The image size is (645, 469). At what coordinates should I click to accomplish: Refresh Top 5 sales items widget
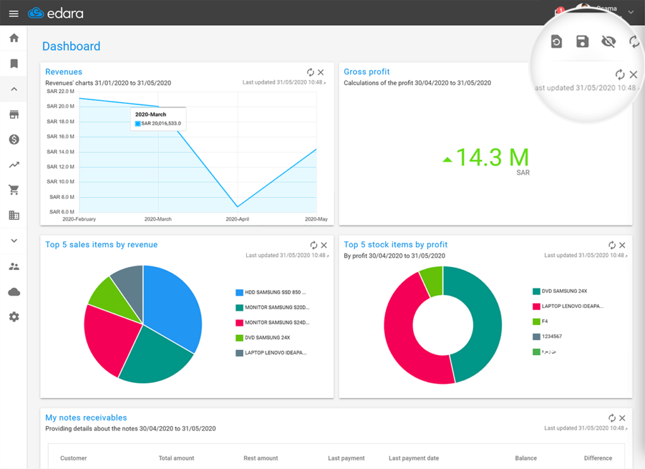tap(314, 246)
